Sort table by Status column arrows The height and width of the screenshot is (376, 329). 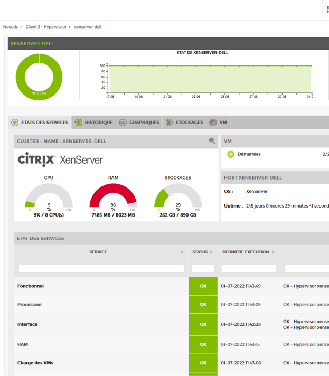click(x=211, y=252)
